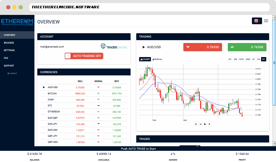
Task: Open the hamburger menu icon
Action: [266, 21]
